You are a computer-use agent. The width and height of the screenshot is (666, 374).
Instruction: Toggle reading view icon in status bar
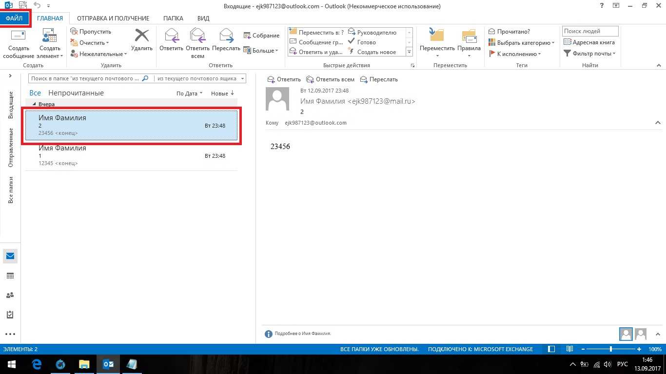coord(569,349)
